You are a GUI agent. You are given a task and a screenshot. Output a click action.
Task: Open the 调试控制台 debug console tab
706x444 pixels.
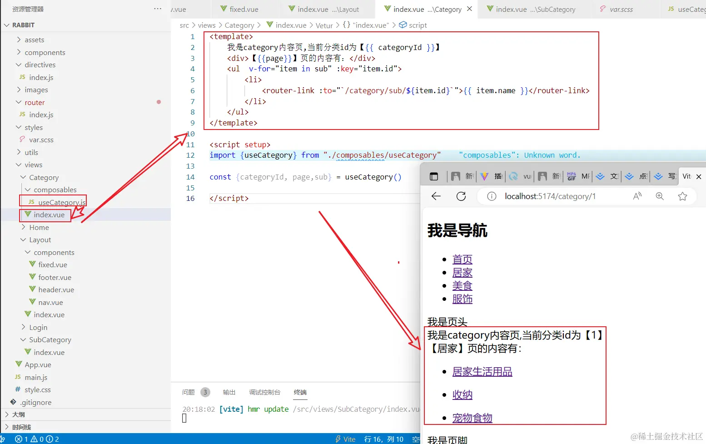click(264, 392)
